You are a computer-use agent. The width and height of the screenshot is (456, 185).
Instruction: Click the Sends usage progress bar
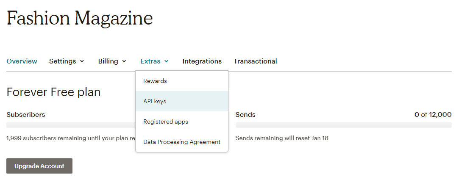click(343, 125)
